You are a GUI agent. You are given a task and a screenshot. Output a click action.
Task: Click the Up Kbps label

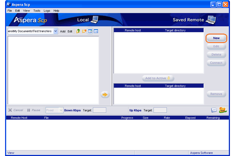(x=135, y=110)
